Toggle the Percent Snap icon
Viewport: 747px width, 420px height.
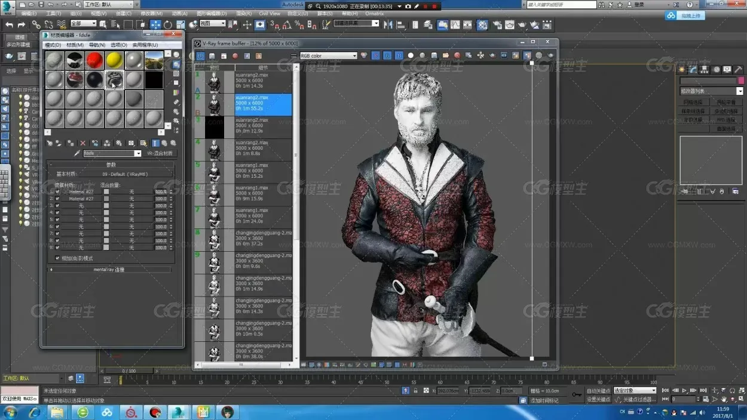point(299,24)
